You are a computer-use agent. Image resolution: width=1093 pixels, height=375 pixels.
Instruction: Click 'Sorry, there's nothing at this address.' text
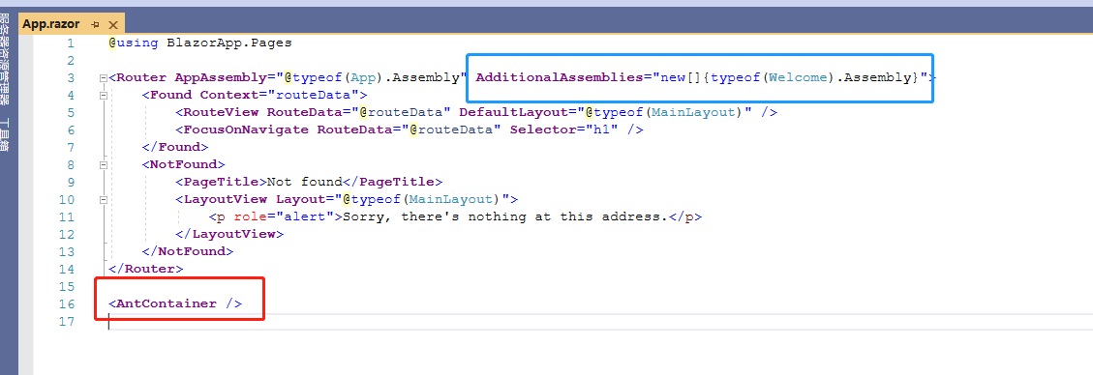505,216
